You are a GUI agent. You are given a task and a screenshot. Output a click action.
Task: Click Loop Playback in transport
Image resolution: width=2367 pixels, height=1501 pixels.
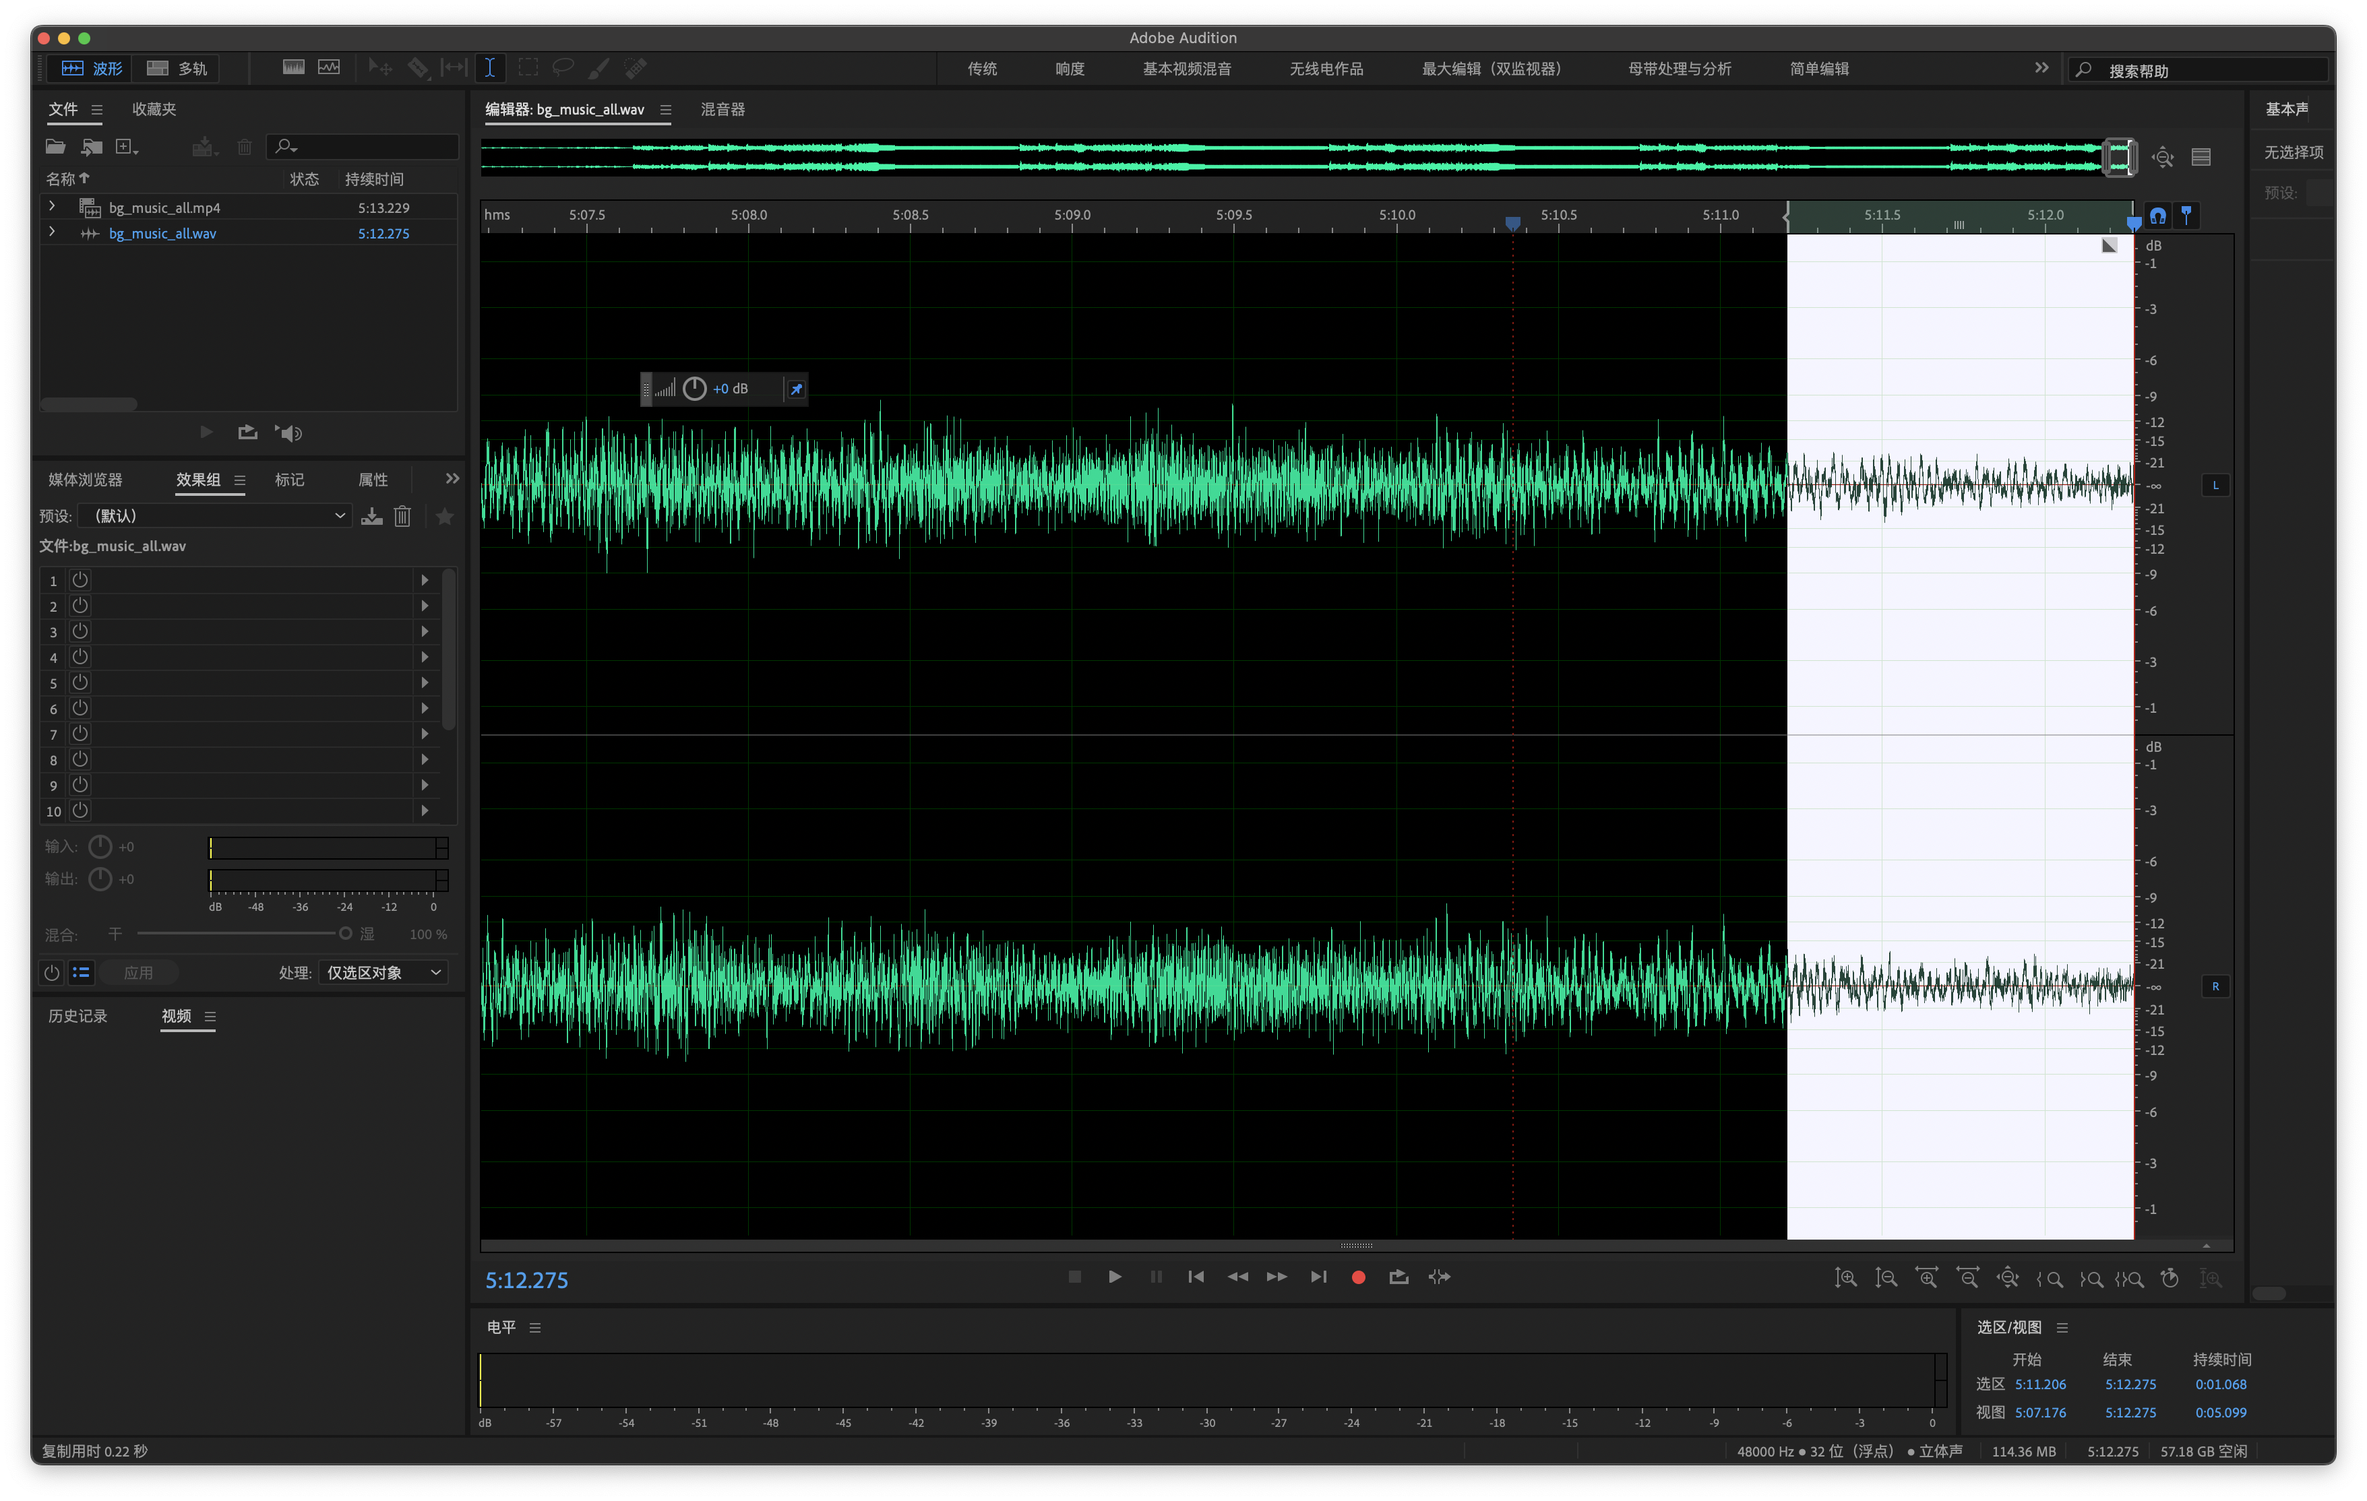click(x=1398, y=1277)
